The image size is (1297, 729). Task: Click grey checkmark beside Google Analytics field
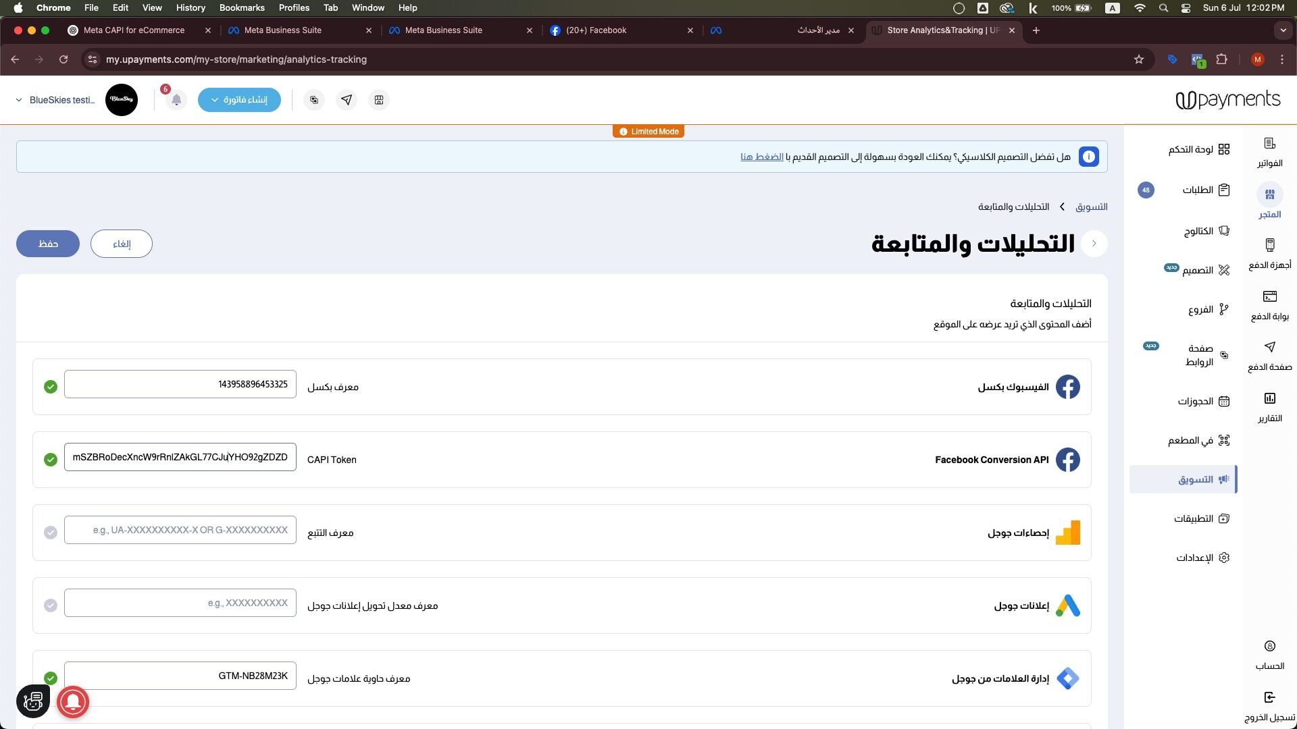[51, 533]
